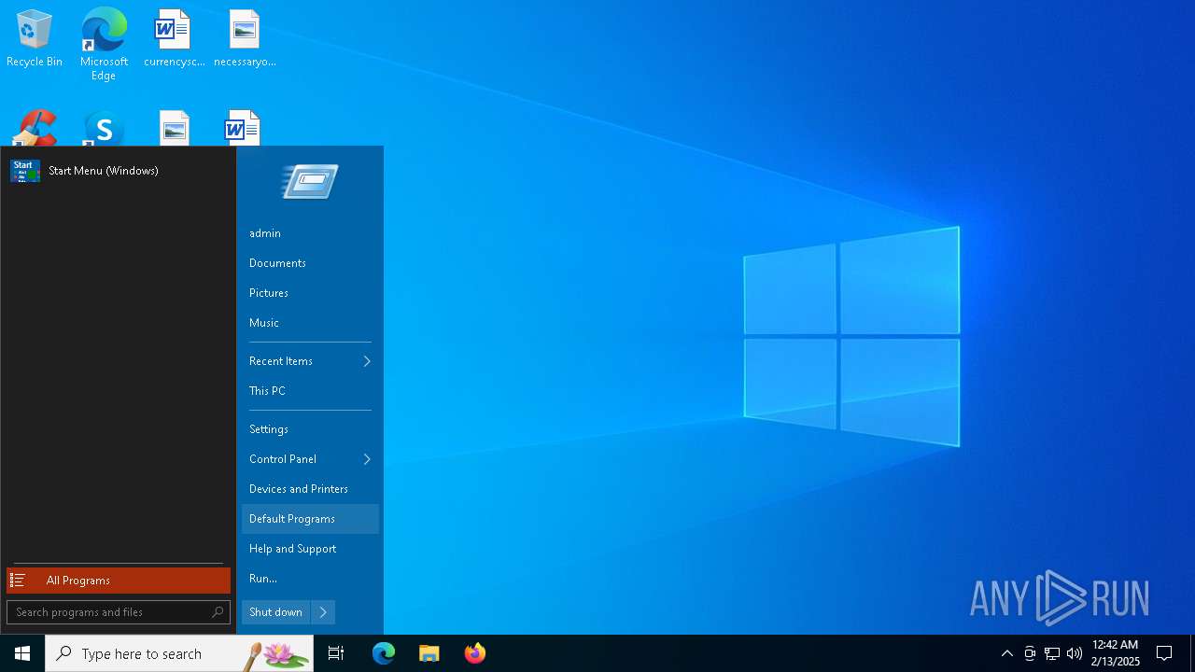Screen dimensions: 1195x672
Task: Expand the Recent Items submenu
Action: click(x=310, y=361)
